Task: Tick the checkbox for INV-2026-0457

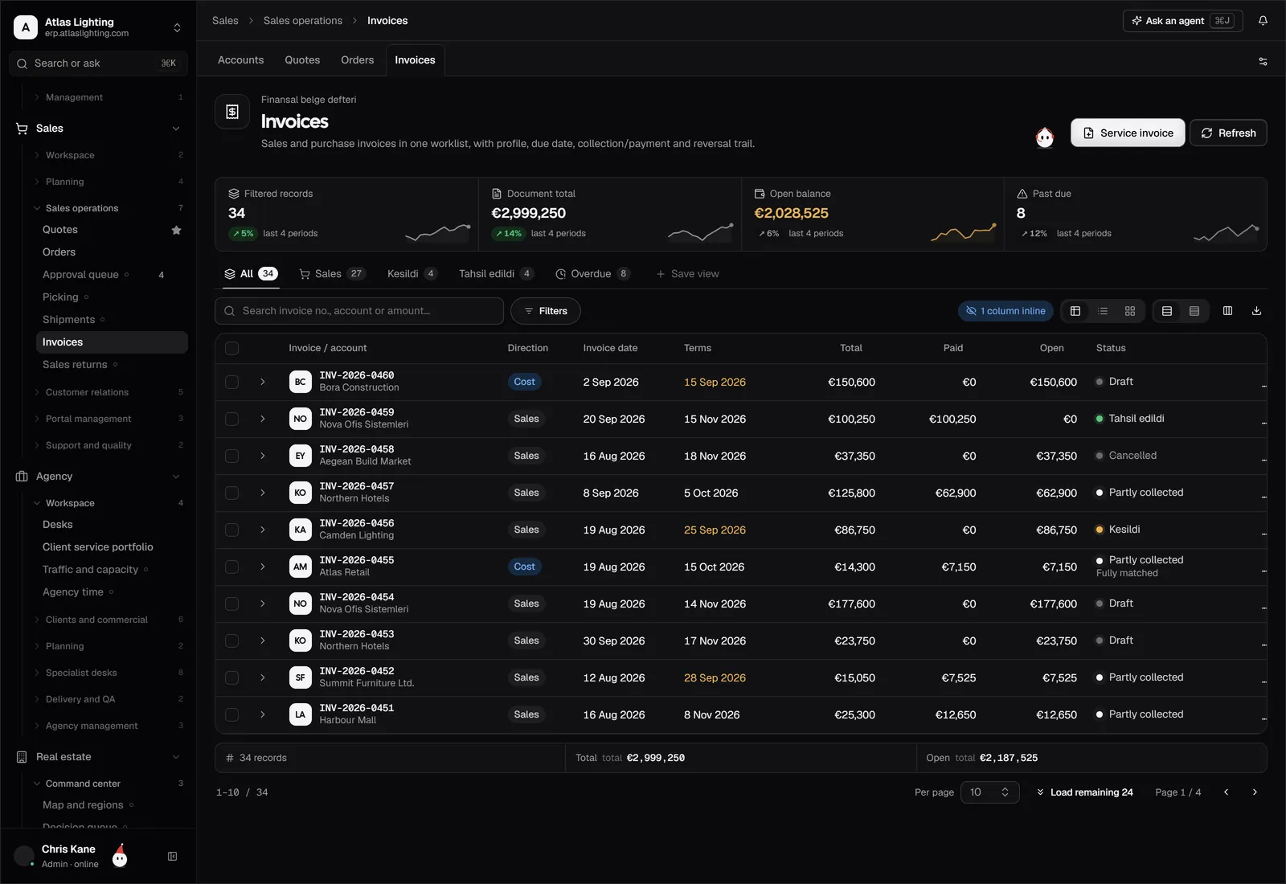Action: [x=231, y=493]
